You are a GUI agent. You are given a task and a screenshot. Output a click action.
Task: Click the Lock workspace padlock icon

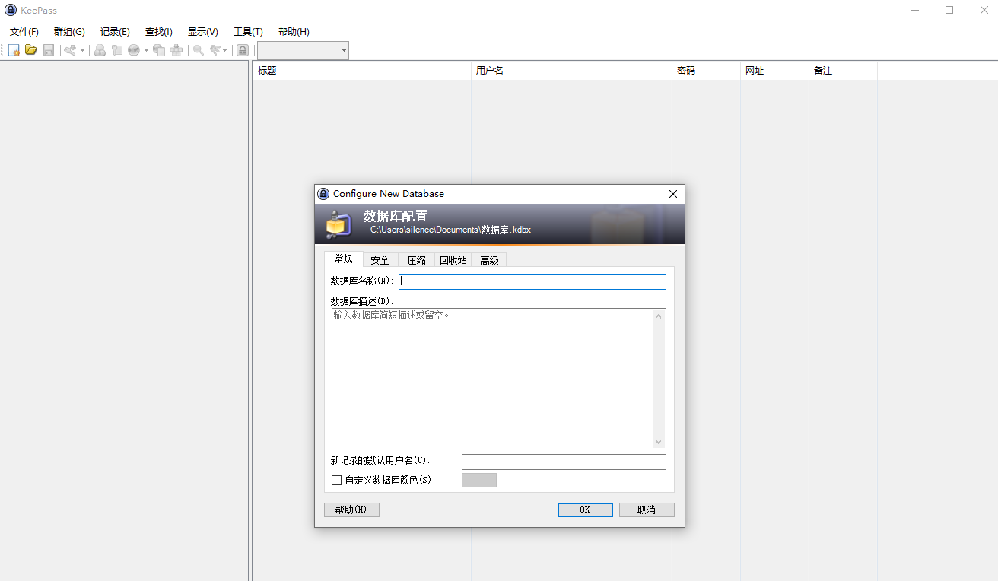tap(243, 50)
